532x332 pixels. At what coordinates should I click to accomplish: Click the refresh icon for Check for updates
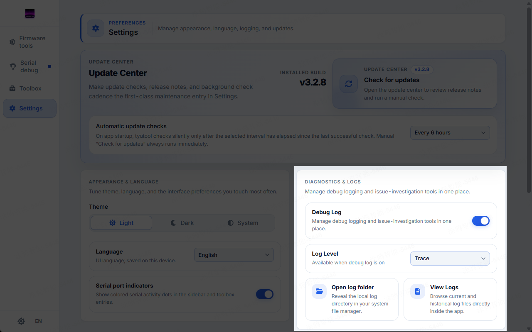[349, 83]
